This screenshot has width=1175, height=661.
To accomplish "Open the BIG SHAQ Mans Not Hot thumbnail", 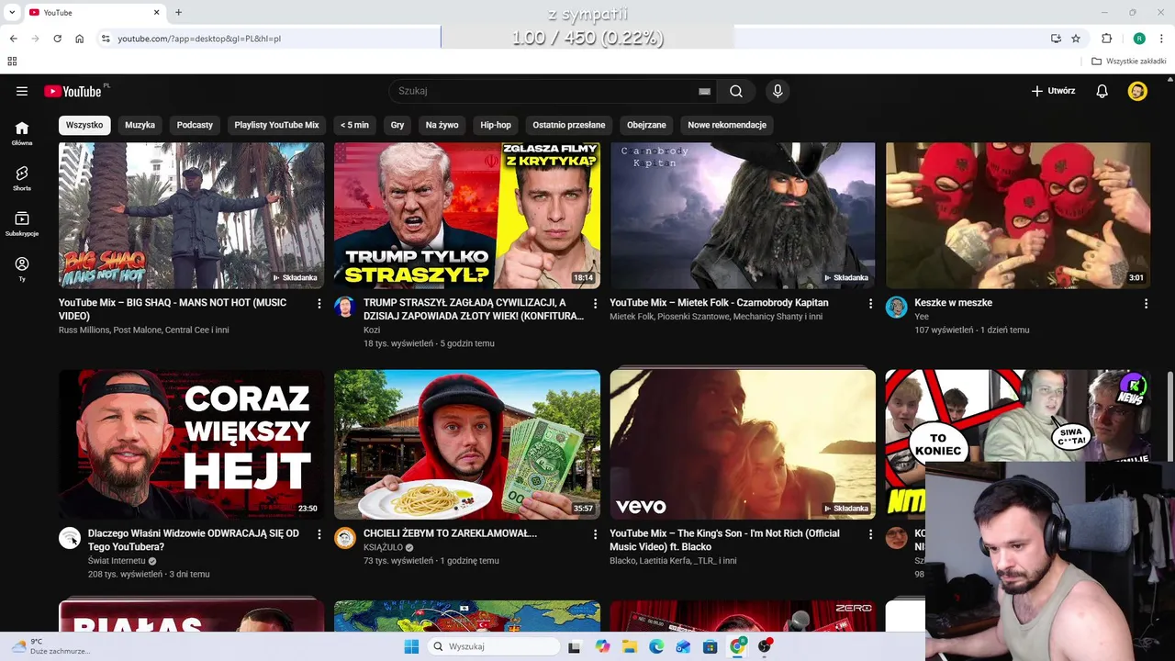I will pos(192,215).
